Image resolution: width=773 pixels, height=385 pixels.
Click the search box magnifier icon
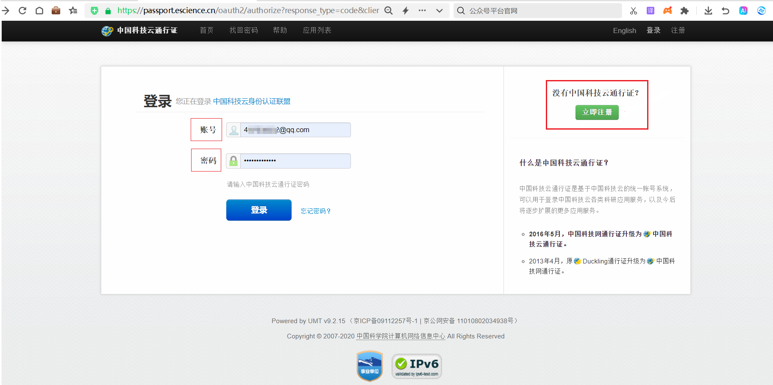click(461, 11)
